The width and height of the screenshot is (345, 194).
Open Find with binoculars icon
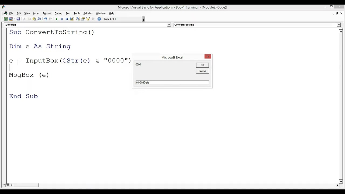point(39,19)
